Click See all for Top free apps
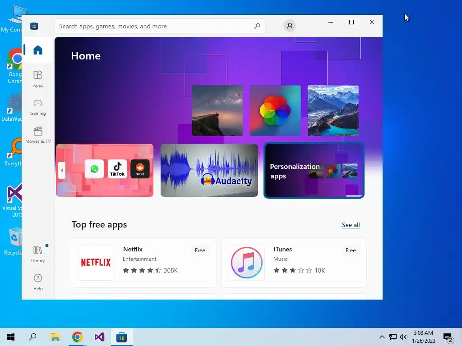The width and height of the screenshot is (462, 346). pos(351,225)
